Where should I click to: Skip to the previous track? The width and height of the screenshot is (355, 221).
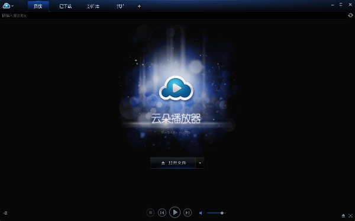coord(162,213)
